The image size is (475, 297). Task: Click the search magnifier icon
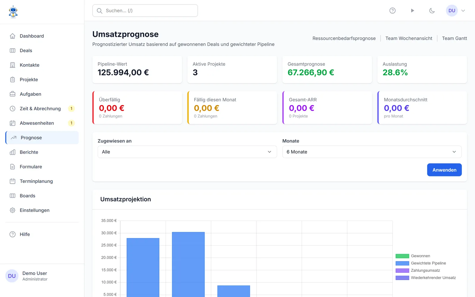click(99, 11)
